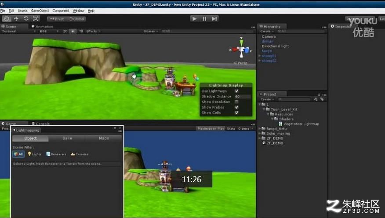Toggle the Global rotation mode button
The image size is (385, 218).
point(76,19)
